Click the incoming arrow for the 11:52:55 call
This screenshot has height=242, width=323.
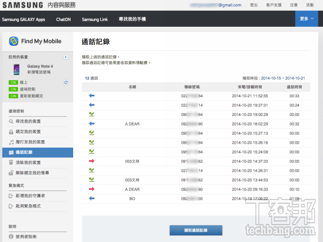[92, 95]
